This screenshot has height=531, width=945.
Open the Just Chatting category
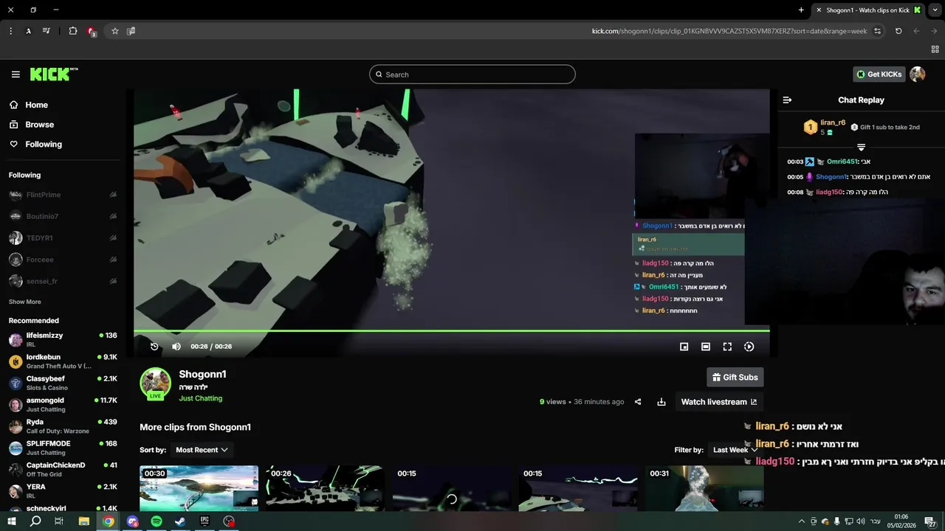click(200, 398)
